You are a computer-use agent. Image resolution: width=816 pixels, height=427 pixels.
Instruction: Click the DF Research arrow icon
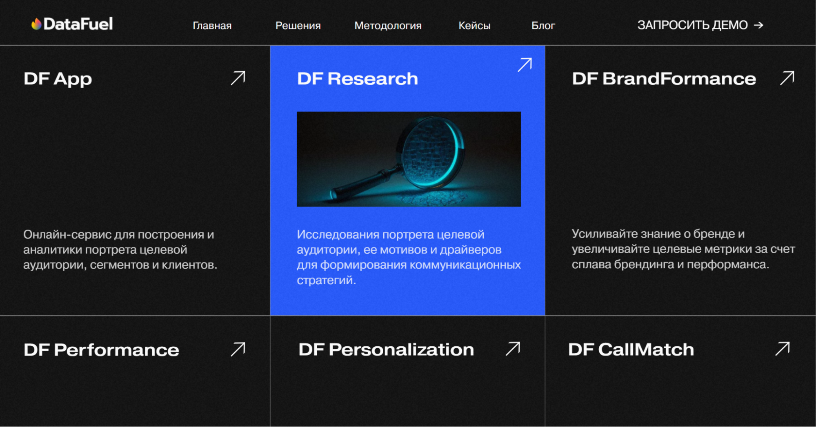[525, 64]
